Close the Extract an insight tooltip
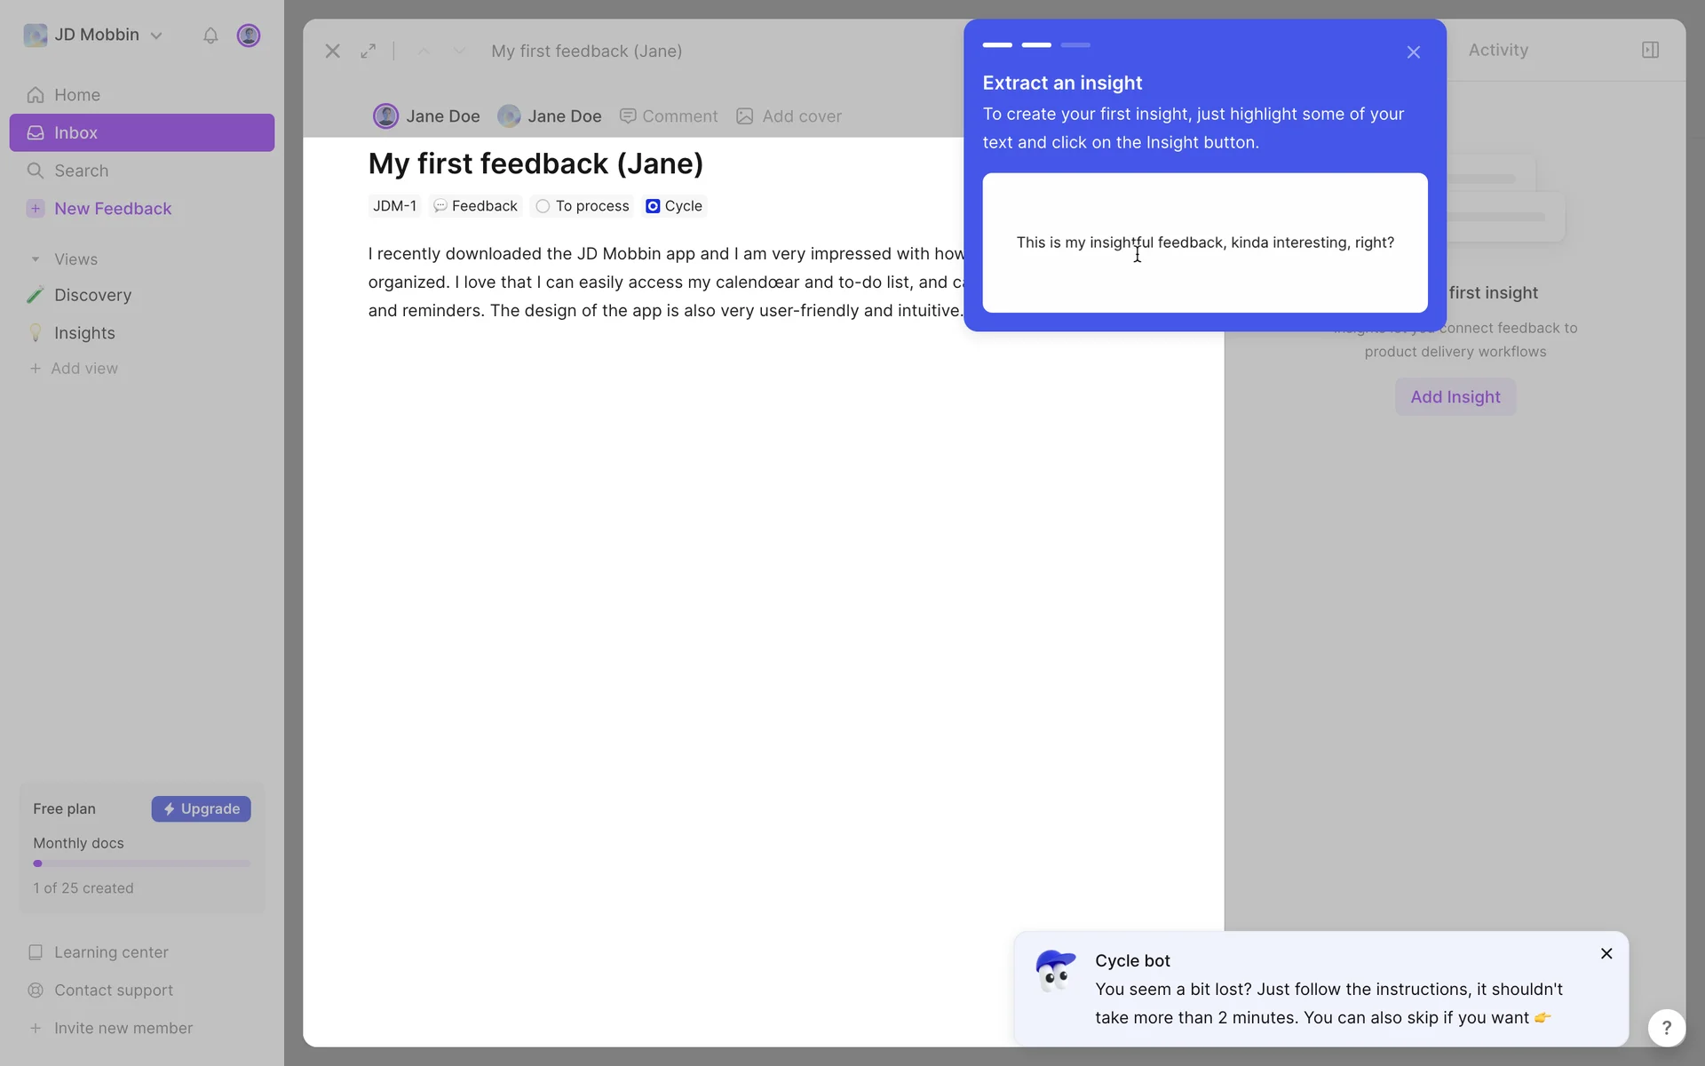Screen dimensions: 1705x1066 click(1414, 52)
